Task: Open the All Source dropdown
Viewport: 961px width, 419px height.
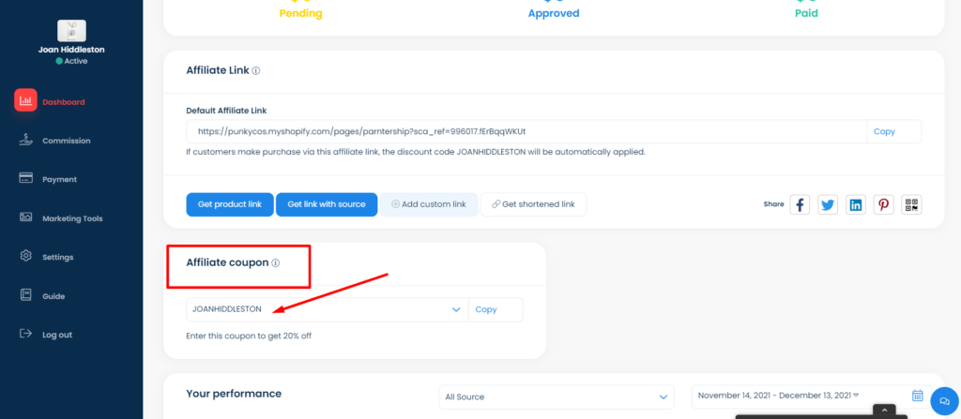Action: tap(557, 397)
